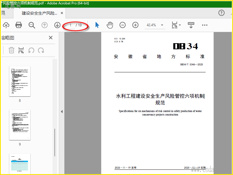
Task: Rotate page clockwise
Action: tap(41, 50)
